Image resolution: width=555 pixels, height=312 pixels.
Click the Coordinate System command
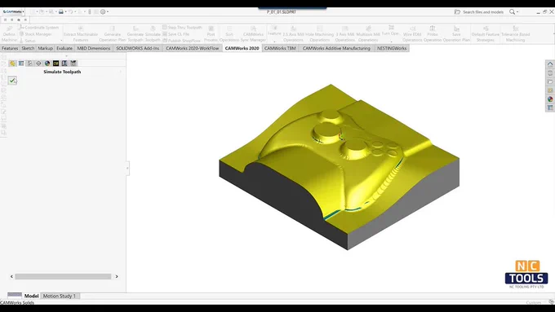39,27
